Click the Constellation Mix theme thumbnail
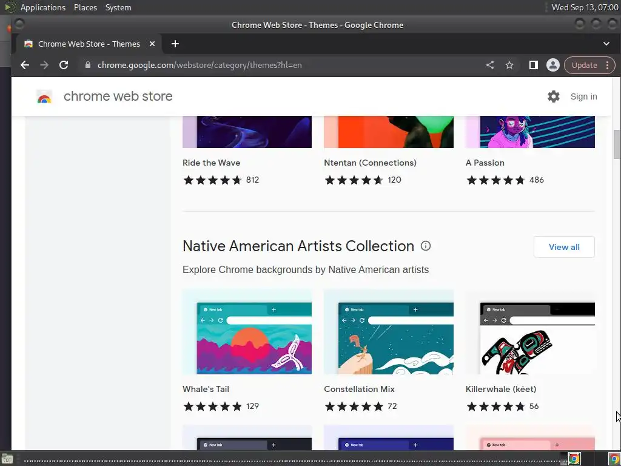This screenshot has height=466, width=621. tap(389, 332)
